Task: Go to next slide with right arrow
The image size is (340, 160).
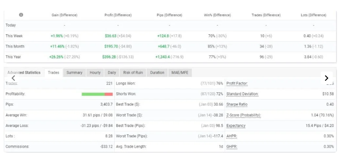Action: pyautogui.click(x=327, y=78)
